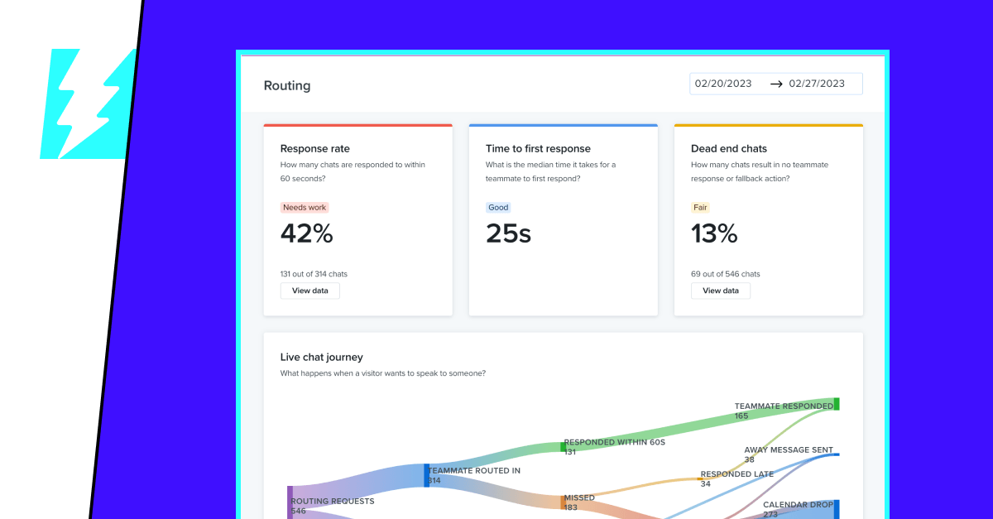Image resolution: width=993 pixels, height=519 pixels.
Task: Click View data under Dead end chats
Action: 720,291
